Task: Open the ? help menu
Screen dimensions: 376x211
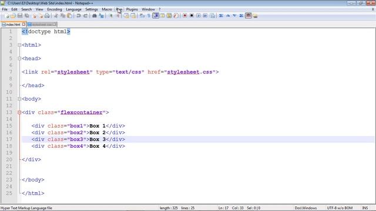Action: coord(159,9)
